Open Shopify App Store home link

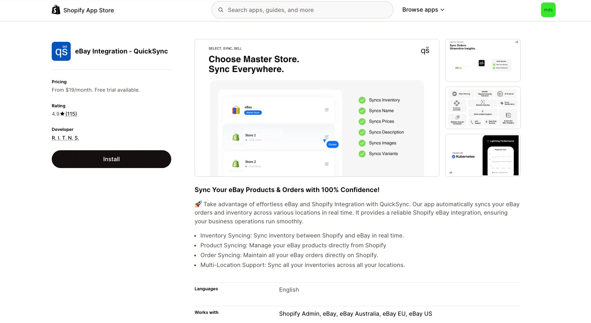pyautogui.click(x=83, y=10)
